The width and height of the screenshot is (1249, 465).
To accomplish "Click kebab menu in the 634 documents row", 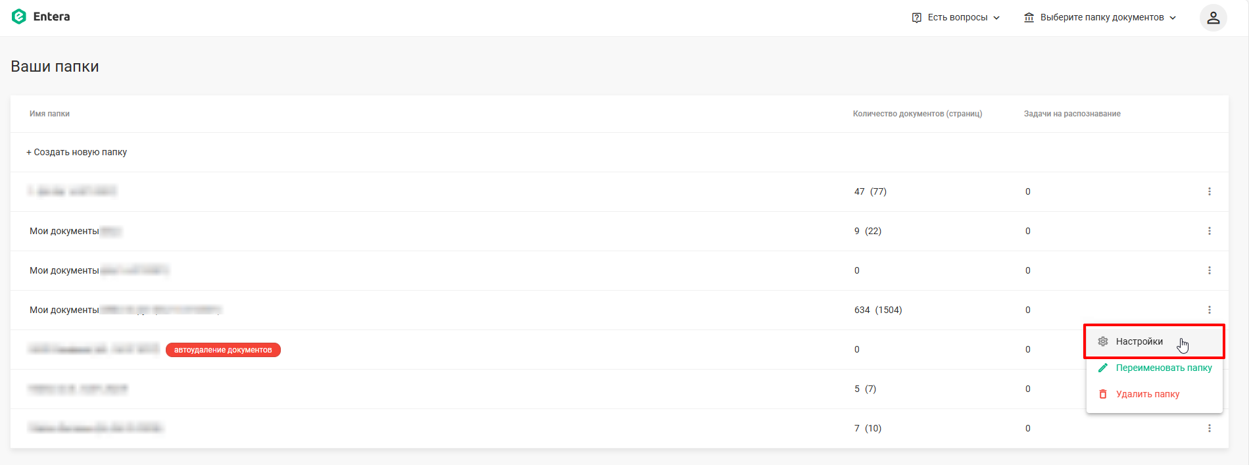I will tap(1209, 310).
